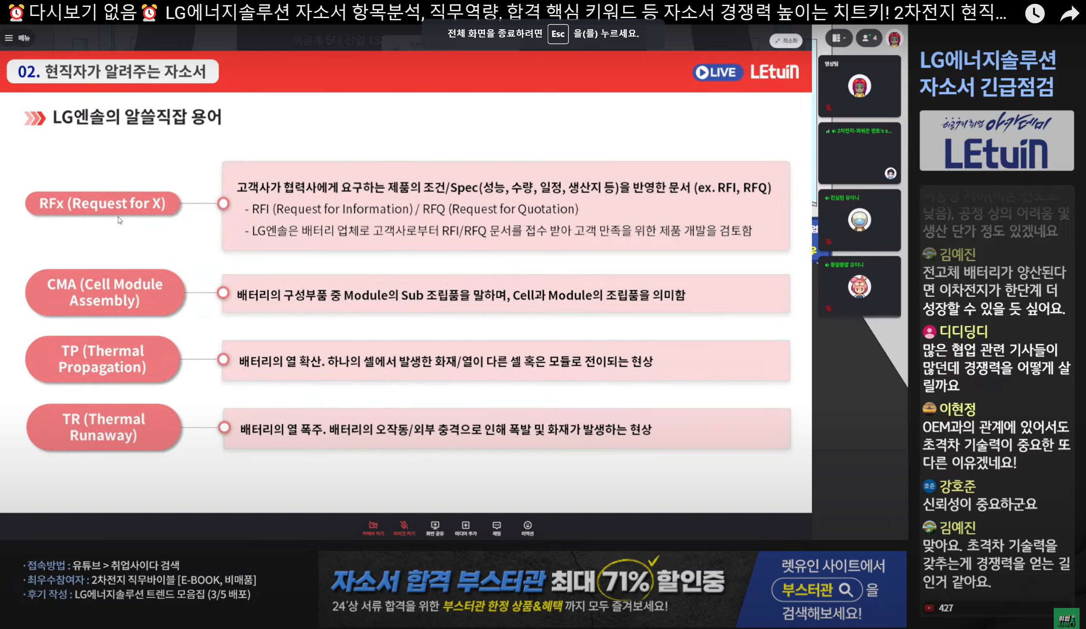Open the 채팅 chat icon
The width and height of the screenshot is (1086, 629).
pos(497,528)
